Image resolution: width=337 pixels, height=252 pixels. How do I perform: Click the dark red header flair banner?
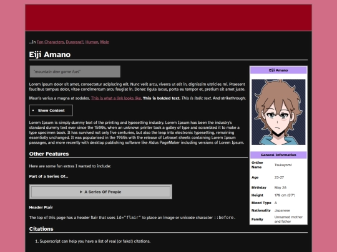point(168,17)
